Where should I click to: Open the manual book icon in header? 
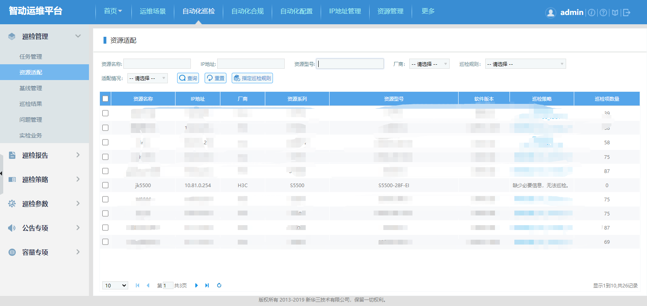(615, 13)
